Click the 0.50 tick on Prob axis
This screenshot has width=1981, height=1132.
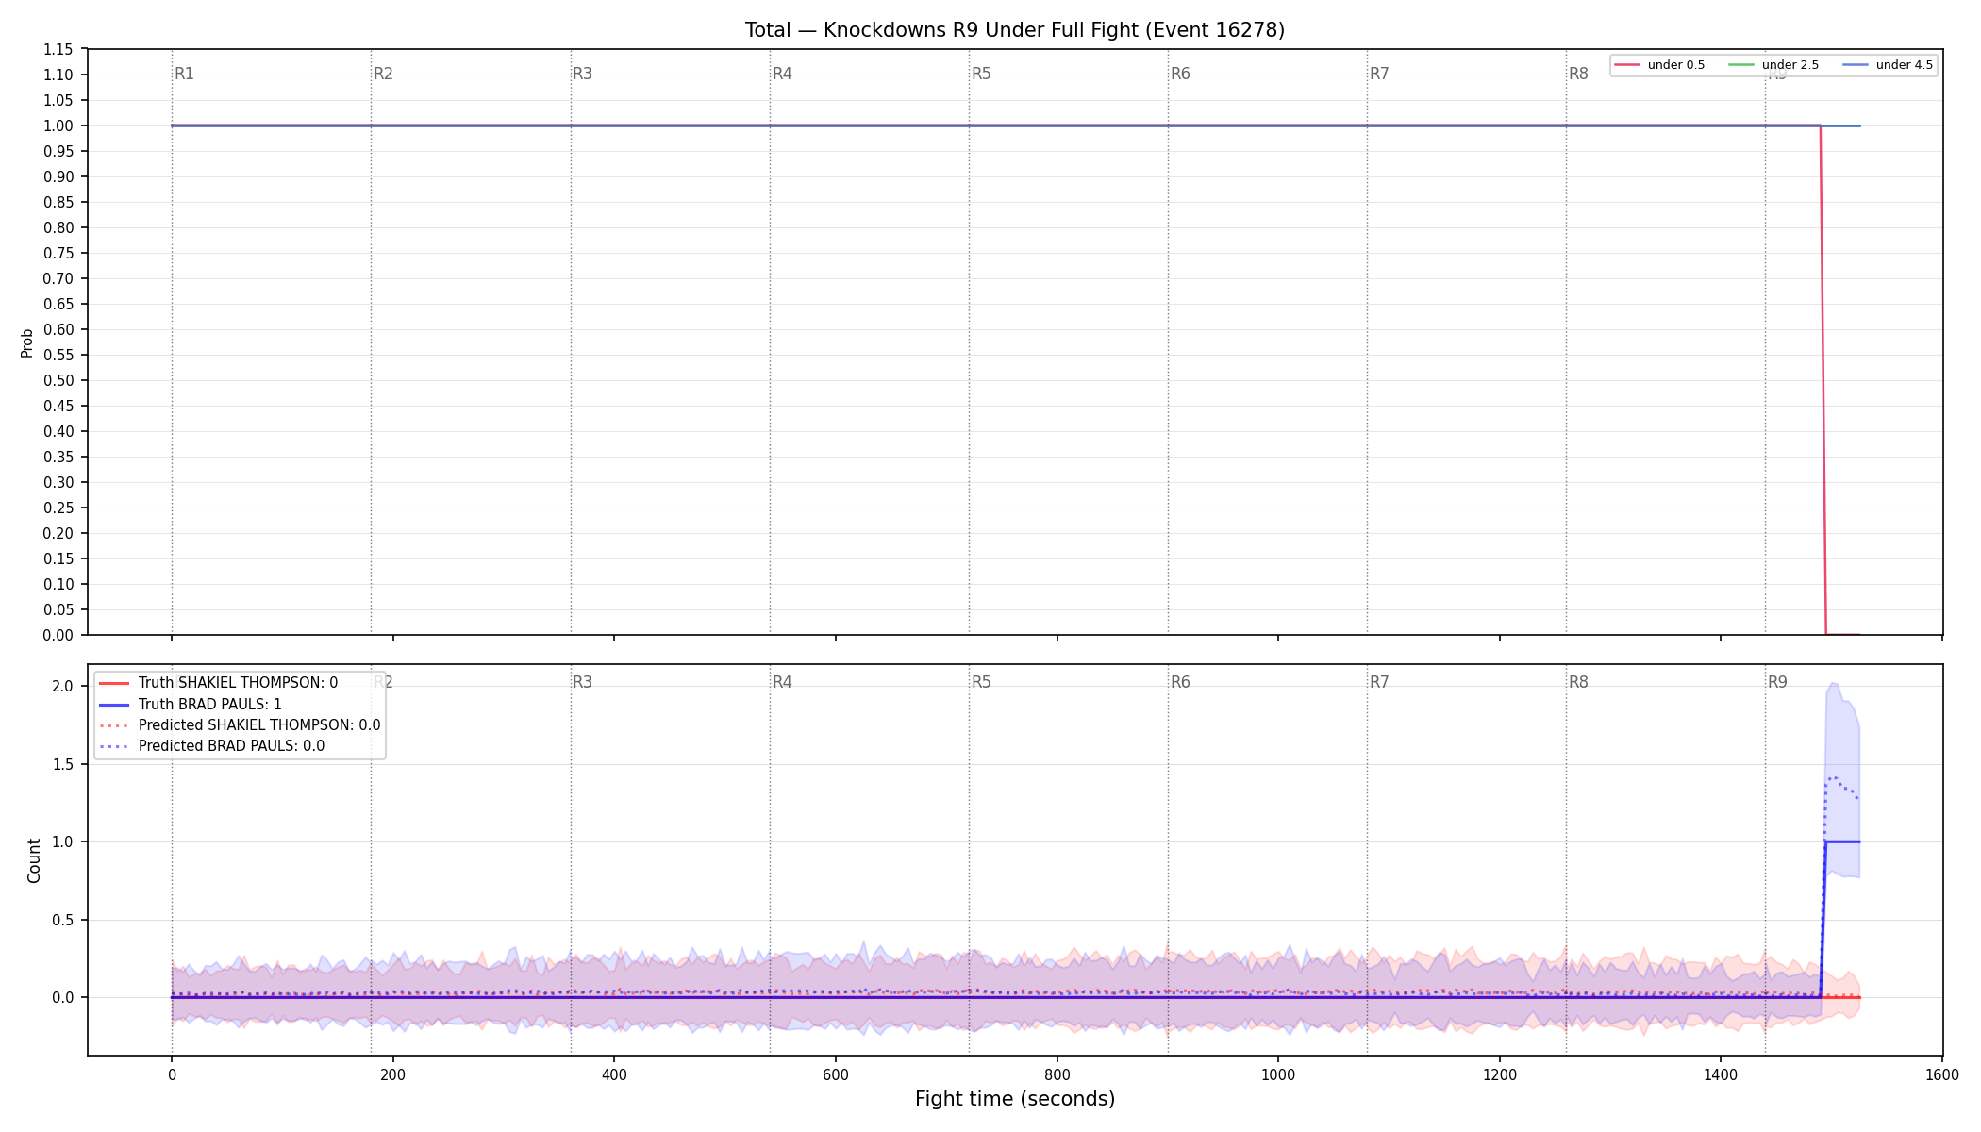(58, 380)
